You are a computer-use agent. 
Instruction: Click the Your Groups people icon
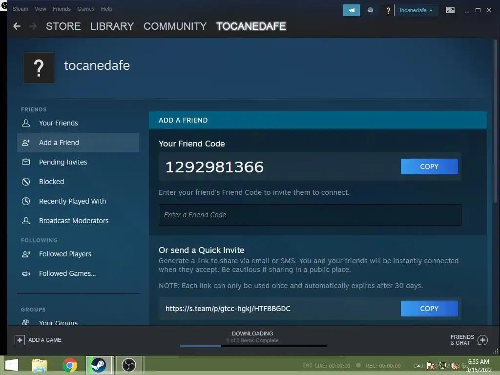[x=26, y=322]
